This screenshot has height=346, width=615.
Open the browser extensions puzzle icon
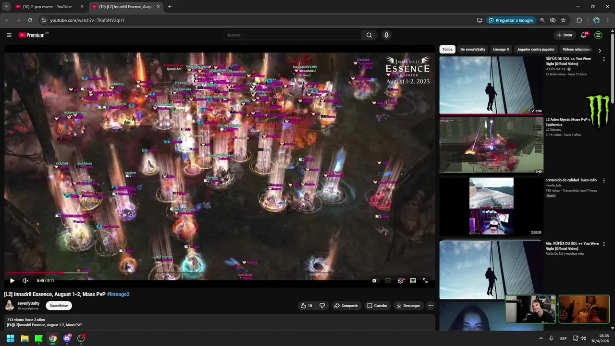(x=579, y=20)
